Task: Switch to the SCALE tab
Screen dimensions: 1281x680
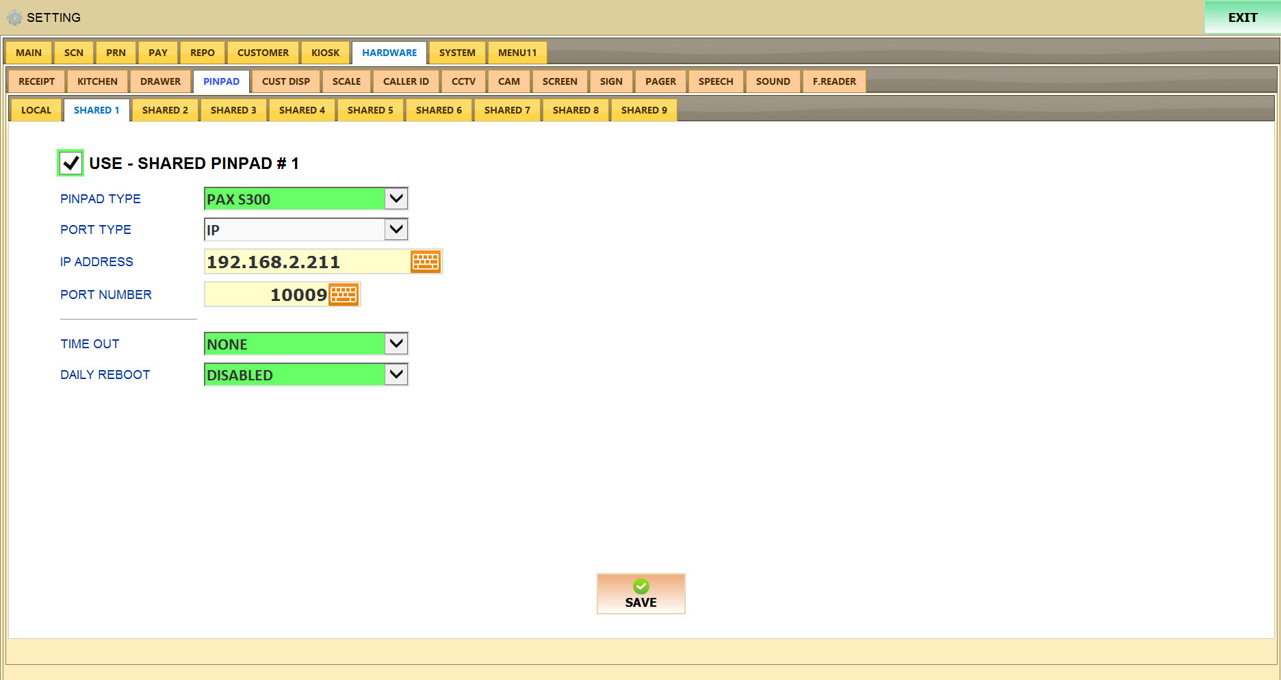Action: (x=347, y=81)
